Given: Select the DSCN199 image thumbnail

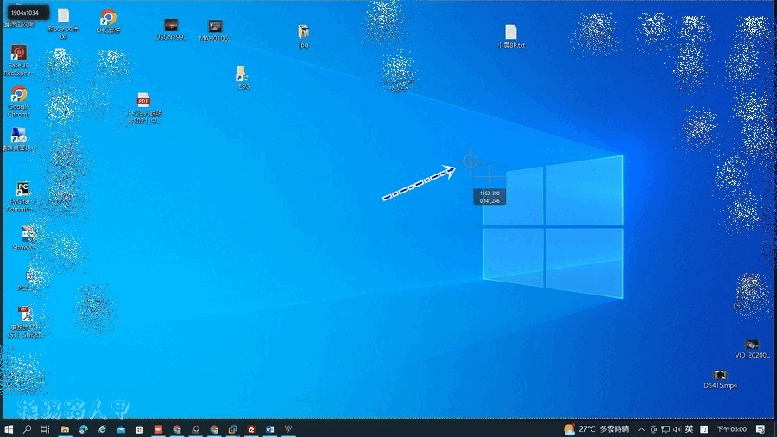Looking at the screenshot, I should [171, 25].
